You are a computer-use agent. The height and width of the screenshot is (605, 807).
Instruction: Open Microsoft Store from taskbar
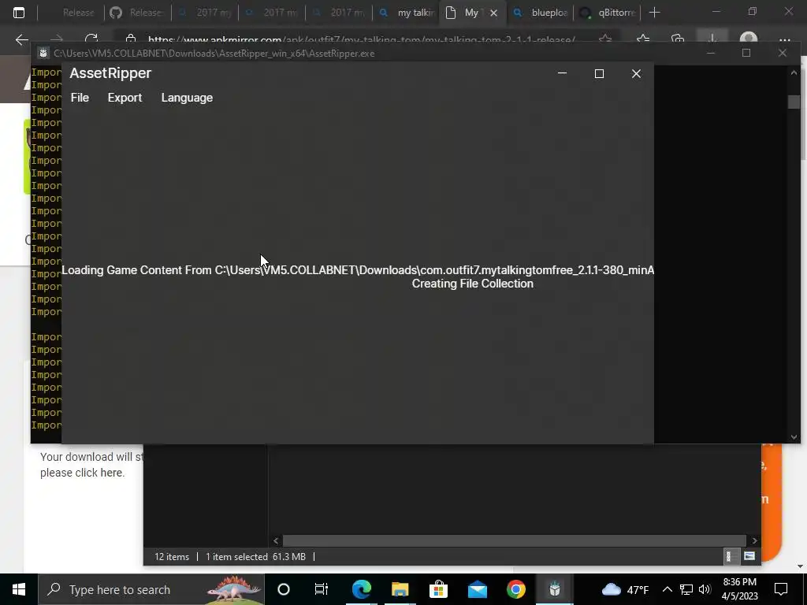[x=438, y=589]
